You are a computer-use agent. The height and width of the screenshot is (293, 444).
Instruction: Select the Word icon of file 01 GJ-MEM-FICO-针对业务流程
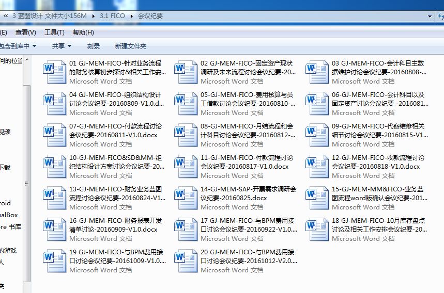coord(54,72)
